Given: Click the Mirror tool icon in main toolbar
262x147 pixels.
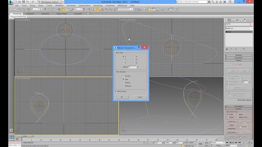Looking at the screenshot, I should [x=136, y=9].
